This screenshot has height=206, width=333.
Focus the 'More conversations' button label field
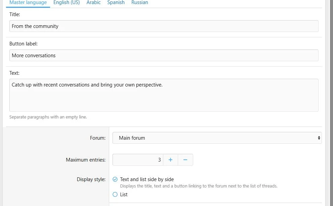(164, 55)
